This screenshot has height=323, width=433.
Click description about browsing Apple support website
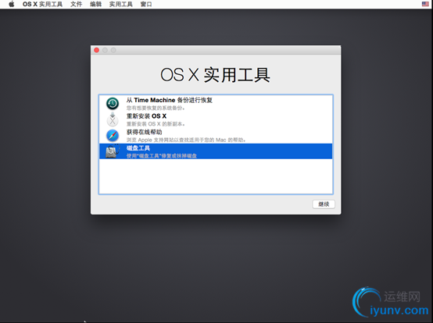click(x=186, y=140)
